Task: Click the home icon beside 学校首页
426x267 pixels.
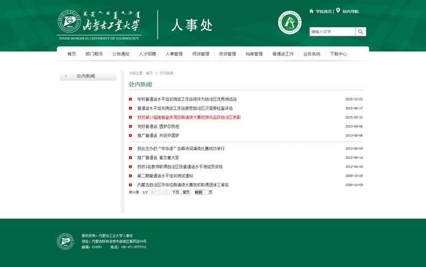Action: pos(311,11)
